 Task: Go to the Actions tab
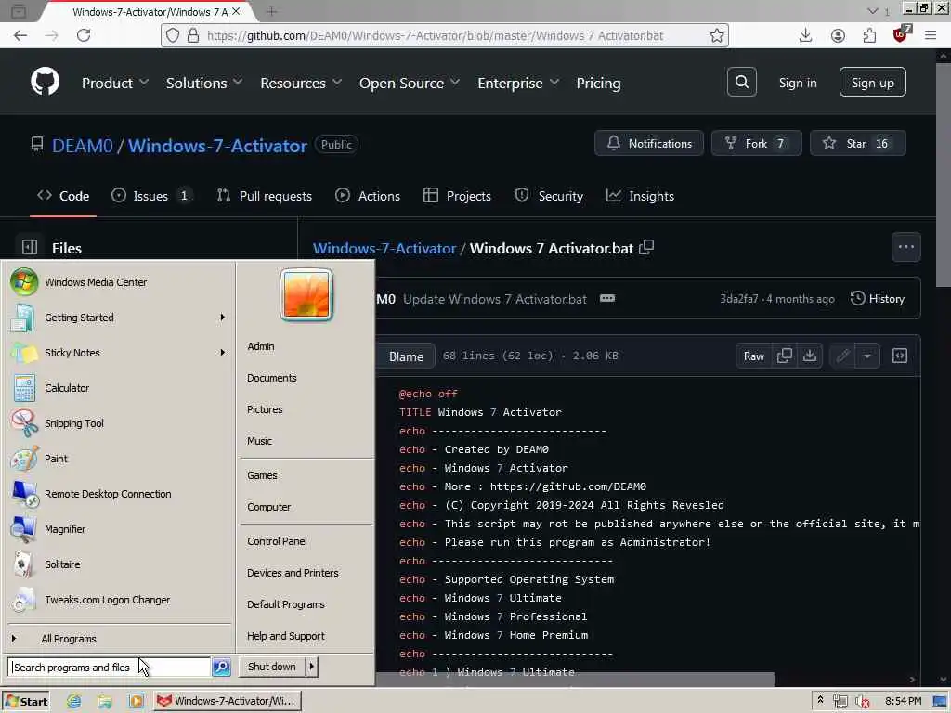(x=368, y=196)
